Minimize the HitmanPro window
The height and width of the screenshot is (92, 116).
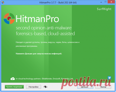[101, 2]
